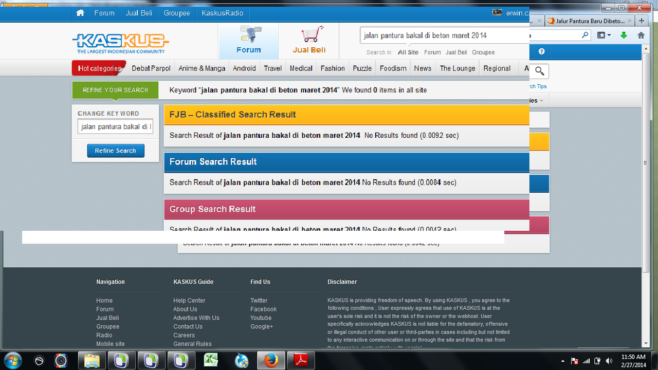Check the power plug battery icon
This screenshot has width=658, height=370.
click(597, 361)
